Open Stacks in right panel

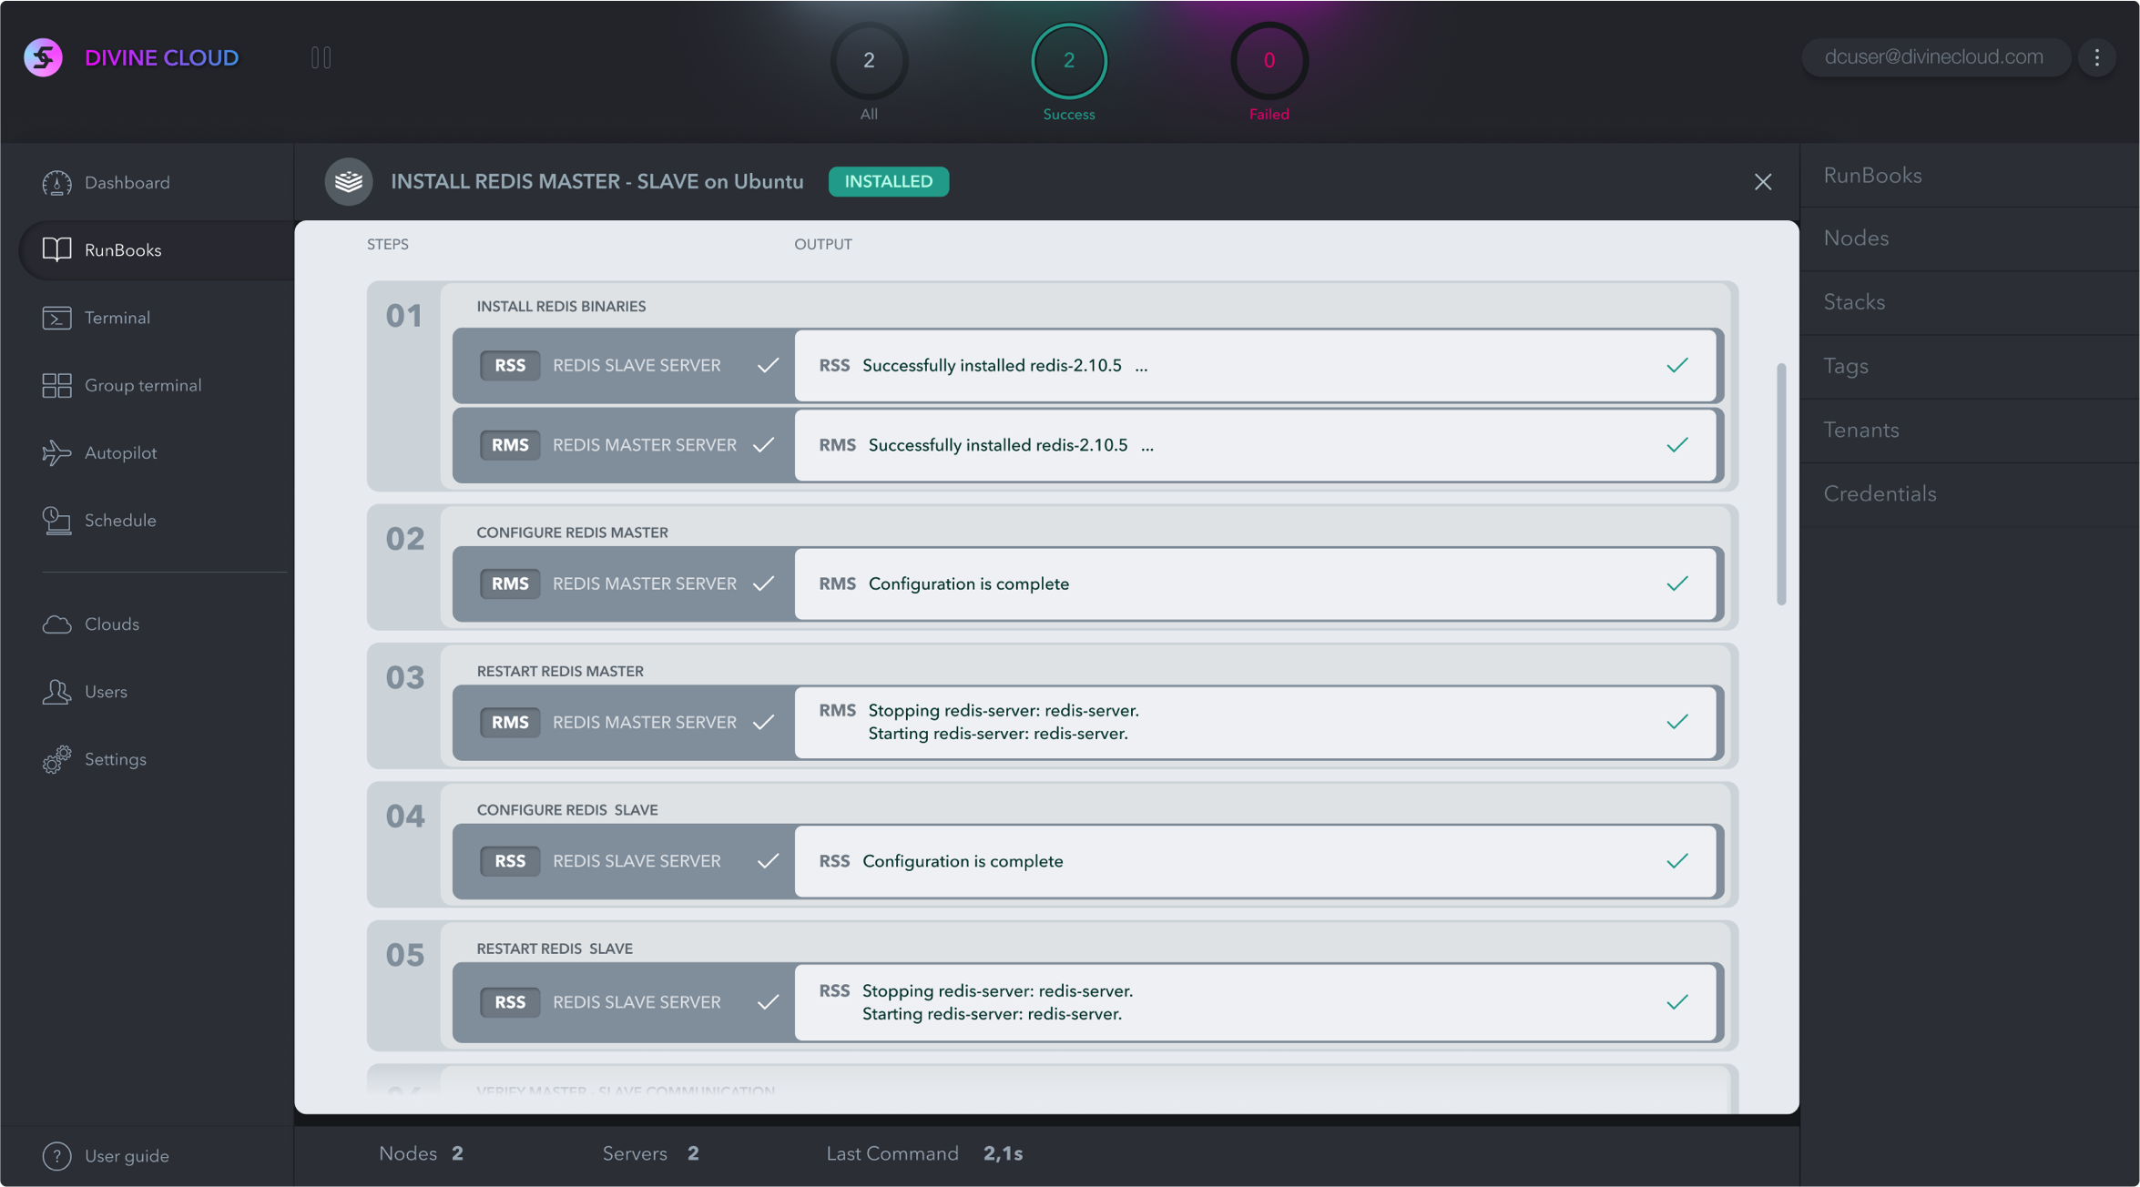[1854, 302]
